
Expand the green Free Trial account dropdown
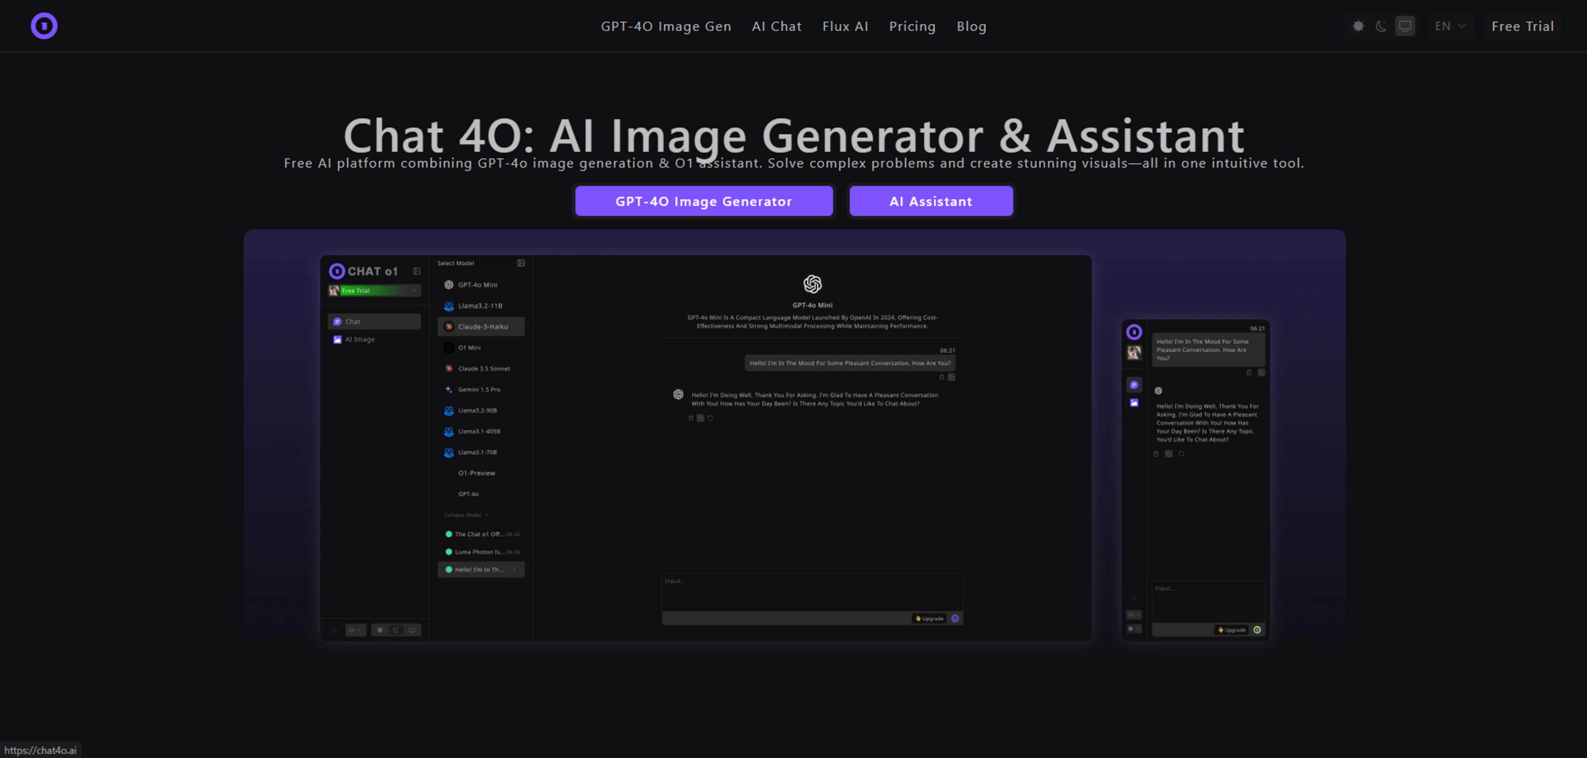(374, 290)
